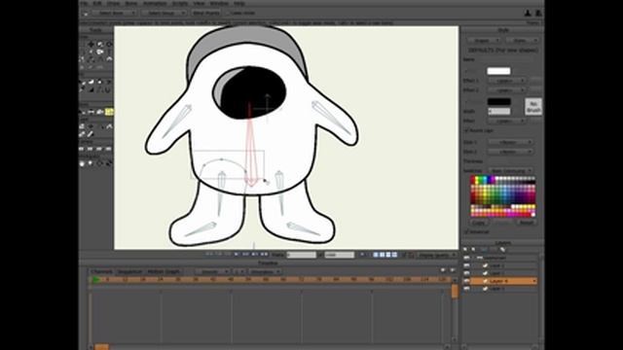Image resolution: width=623 pixels, height=350 pixels.
Task: Click the No Brush button
Action: (533, 107)
